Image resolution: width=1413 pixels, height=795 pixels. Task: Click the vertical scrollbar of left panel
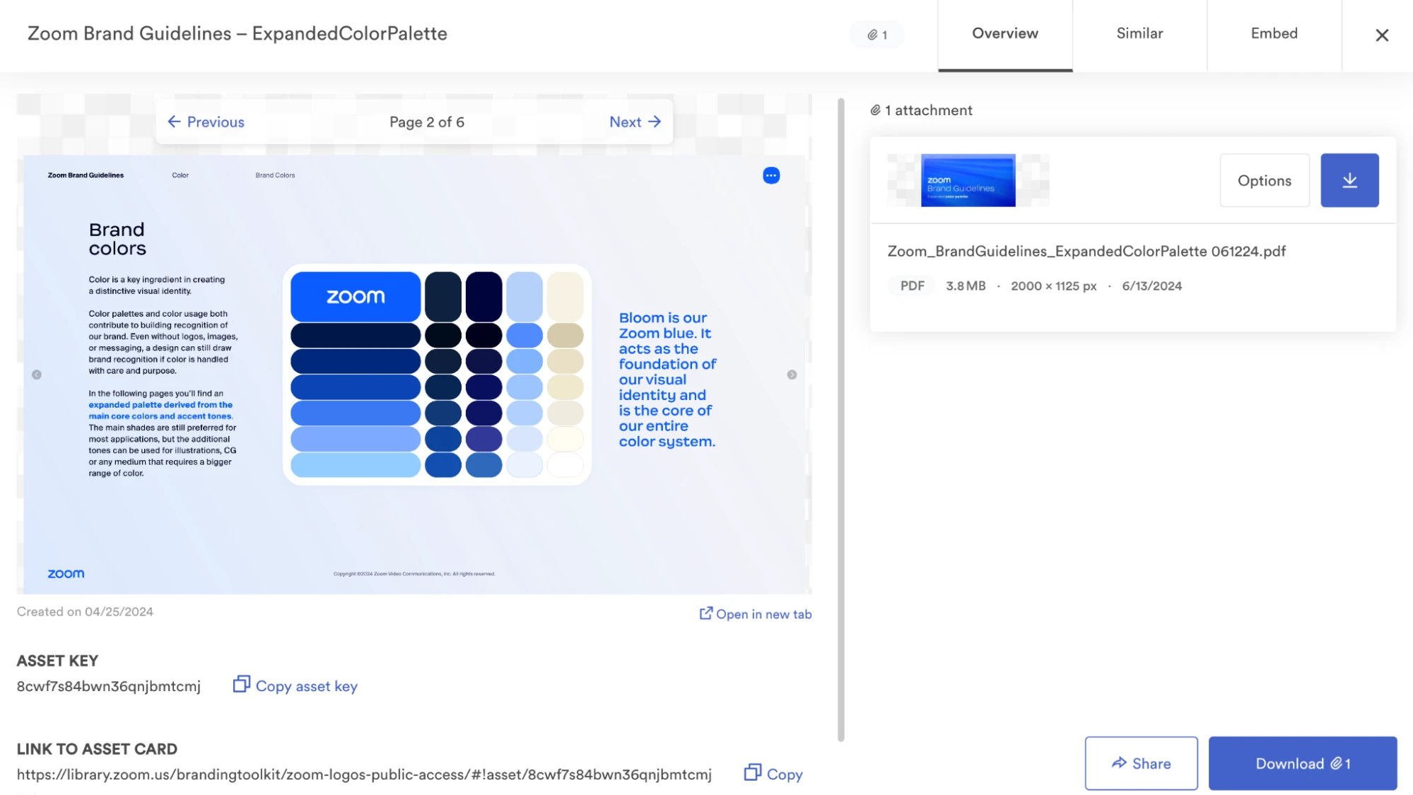840,420
